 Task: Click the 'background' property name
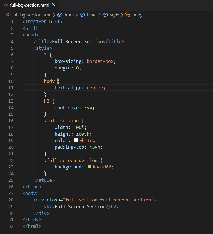click(x=68, y=167)
